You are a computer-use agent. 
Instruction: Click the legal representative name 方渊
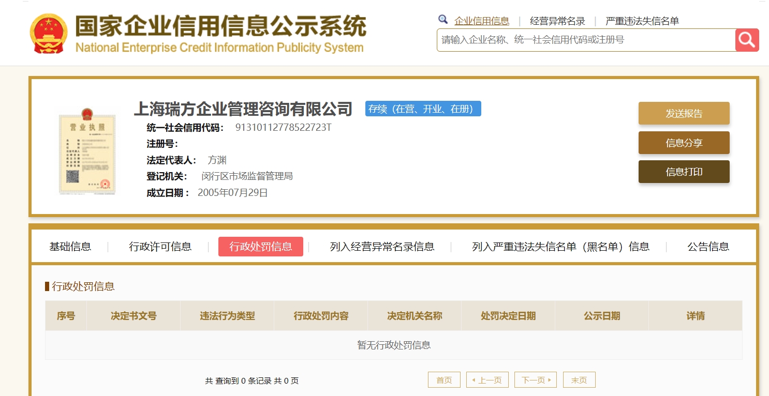[x=217, y=160]
